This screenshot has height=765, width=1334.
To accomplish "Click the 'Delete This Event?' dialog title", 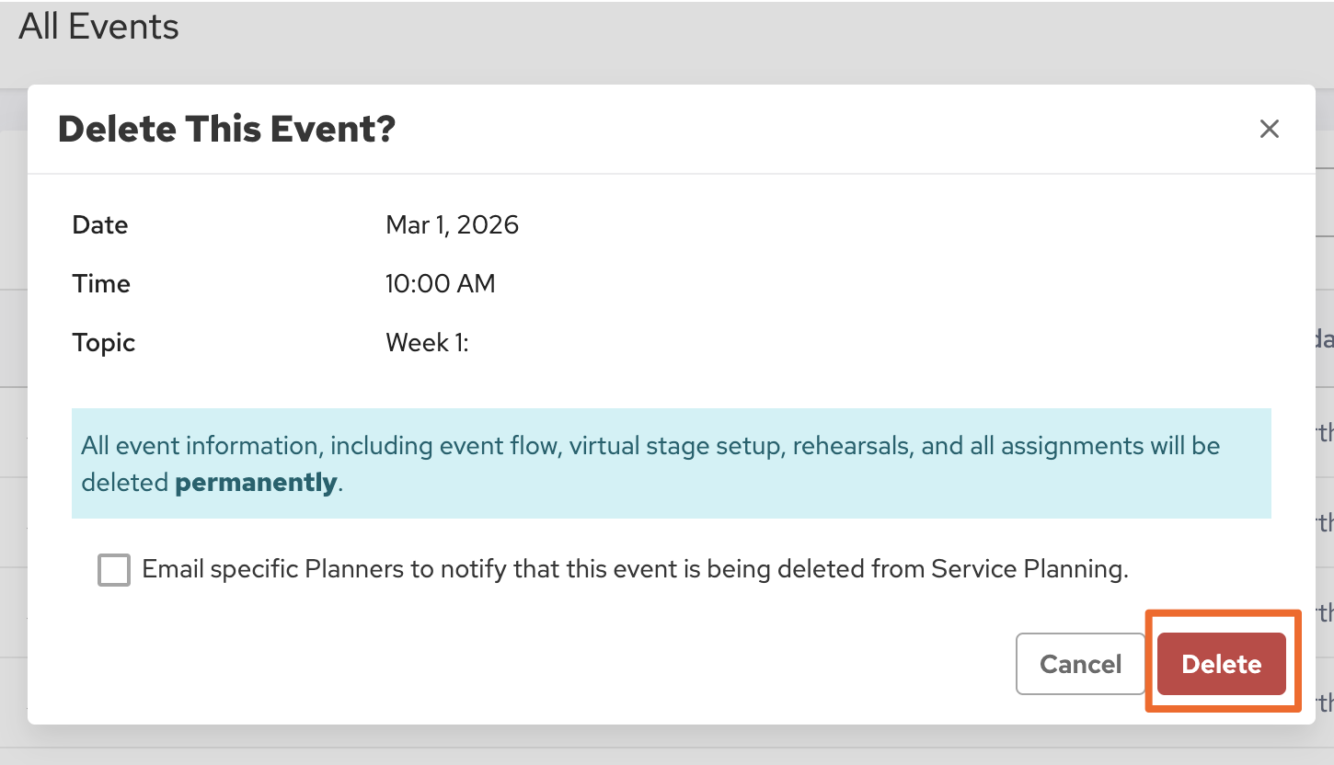I will pyautogui.click(x=226, y=130).
